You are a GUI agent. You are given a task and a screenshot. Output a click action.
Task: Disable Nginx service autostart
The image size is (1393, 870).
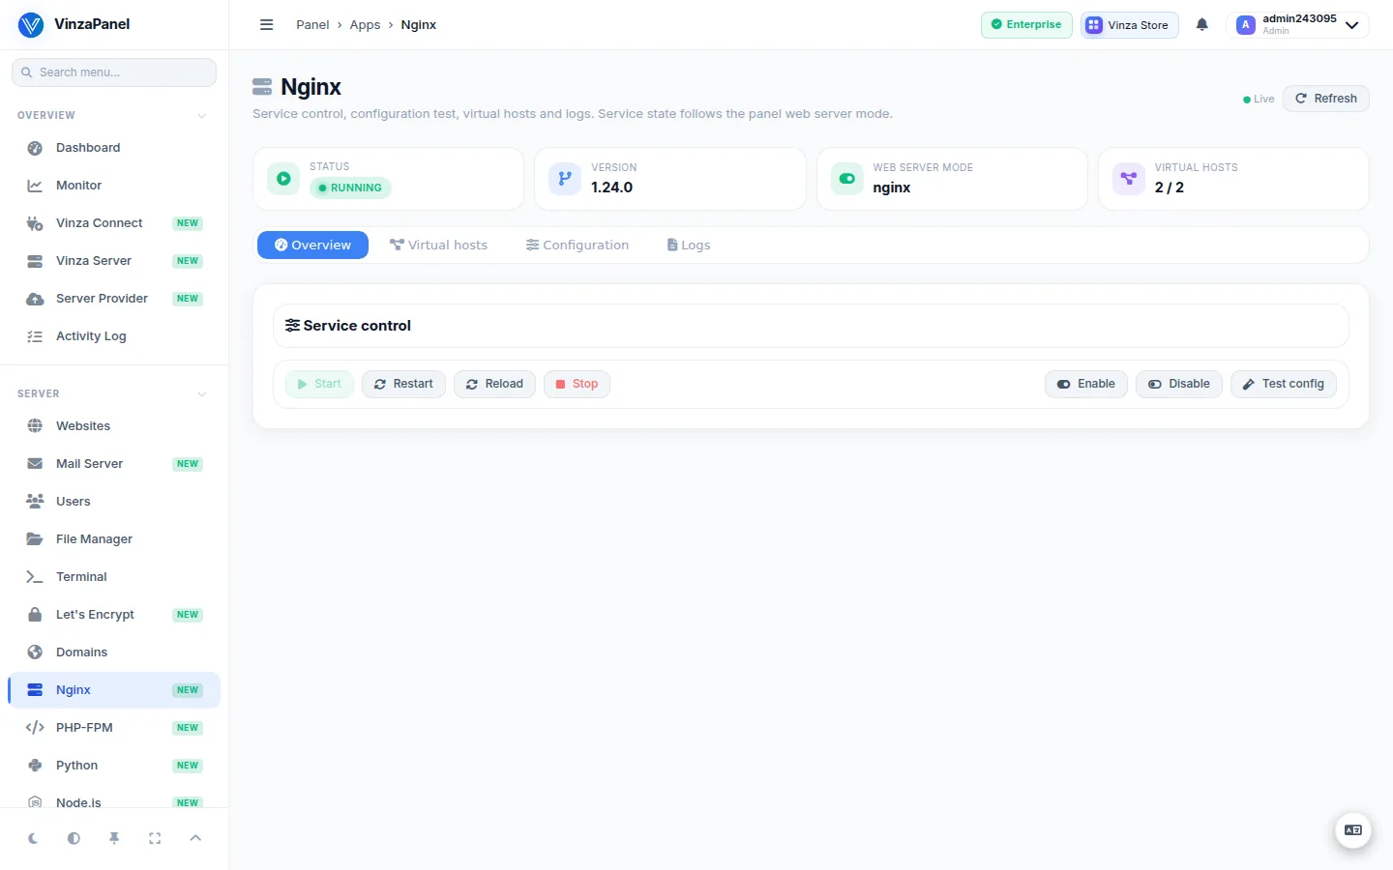click(1178, 384)
